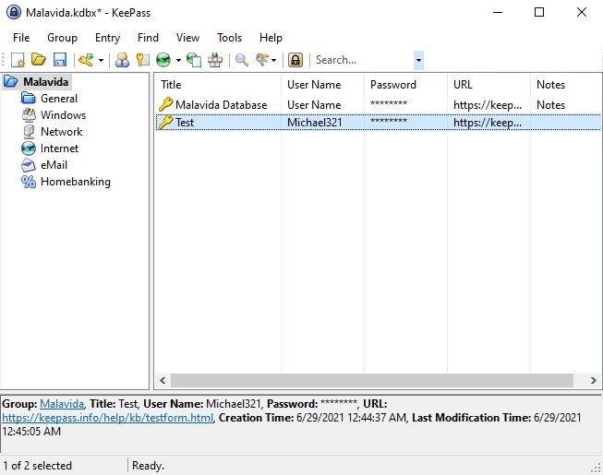This screenshot has height=475, width=603.
Task: Open the Find menu
Action: point(148,38)
